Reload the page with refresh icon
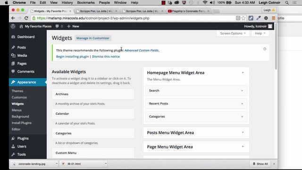 [x=26, y=18]
